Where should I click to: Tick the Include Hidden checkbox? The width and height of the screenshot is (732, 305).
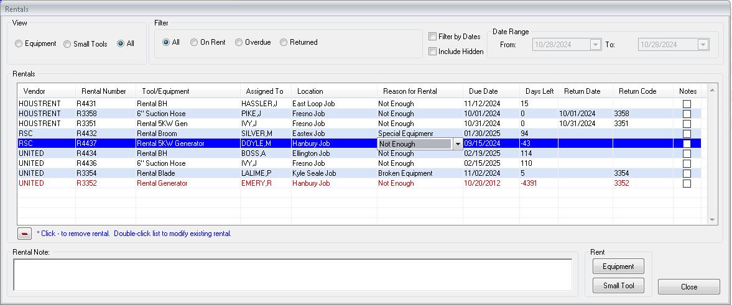(x=432, y=52)
